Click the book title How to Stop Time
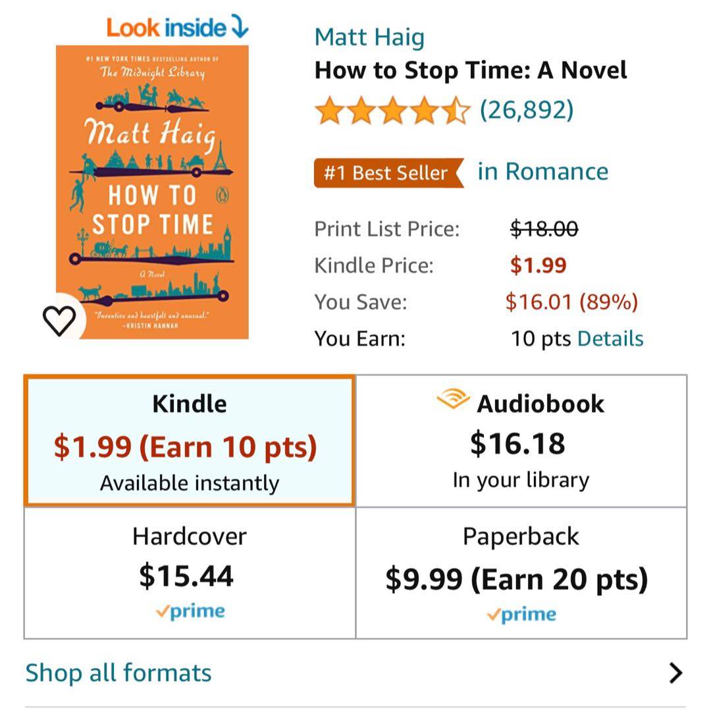The height and width of the screenshot is (711, 711). tap(471, 70)
